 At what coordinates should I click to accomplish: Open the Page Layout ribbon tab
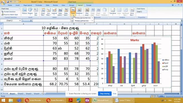pyautogui.click(x=28, y=5)
